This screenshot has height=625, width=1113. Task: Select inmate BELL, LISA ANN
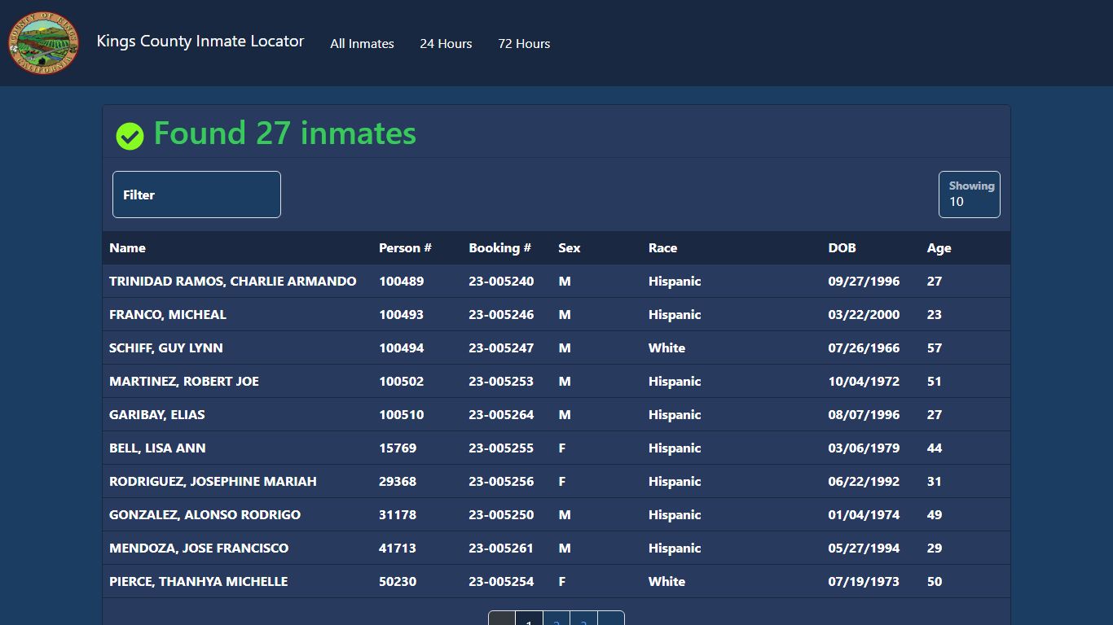157,448
